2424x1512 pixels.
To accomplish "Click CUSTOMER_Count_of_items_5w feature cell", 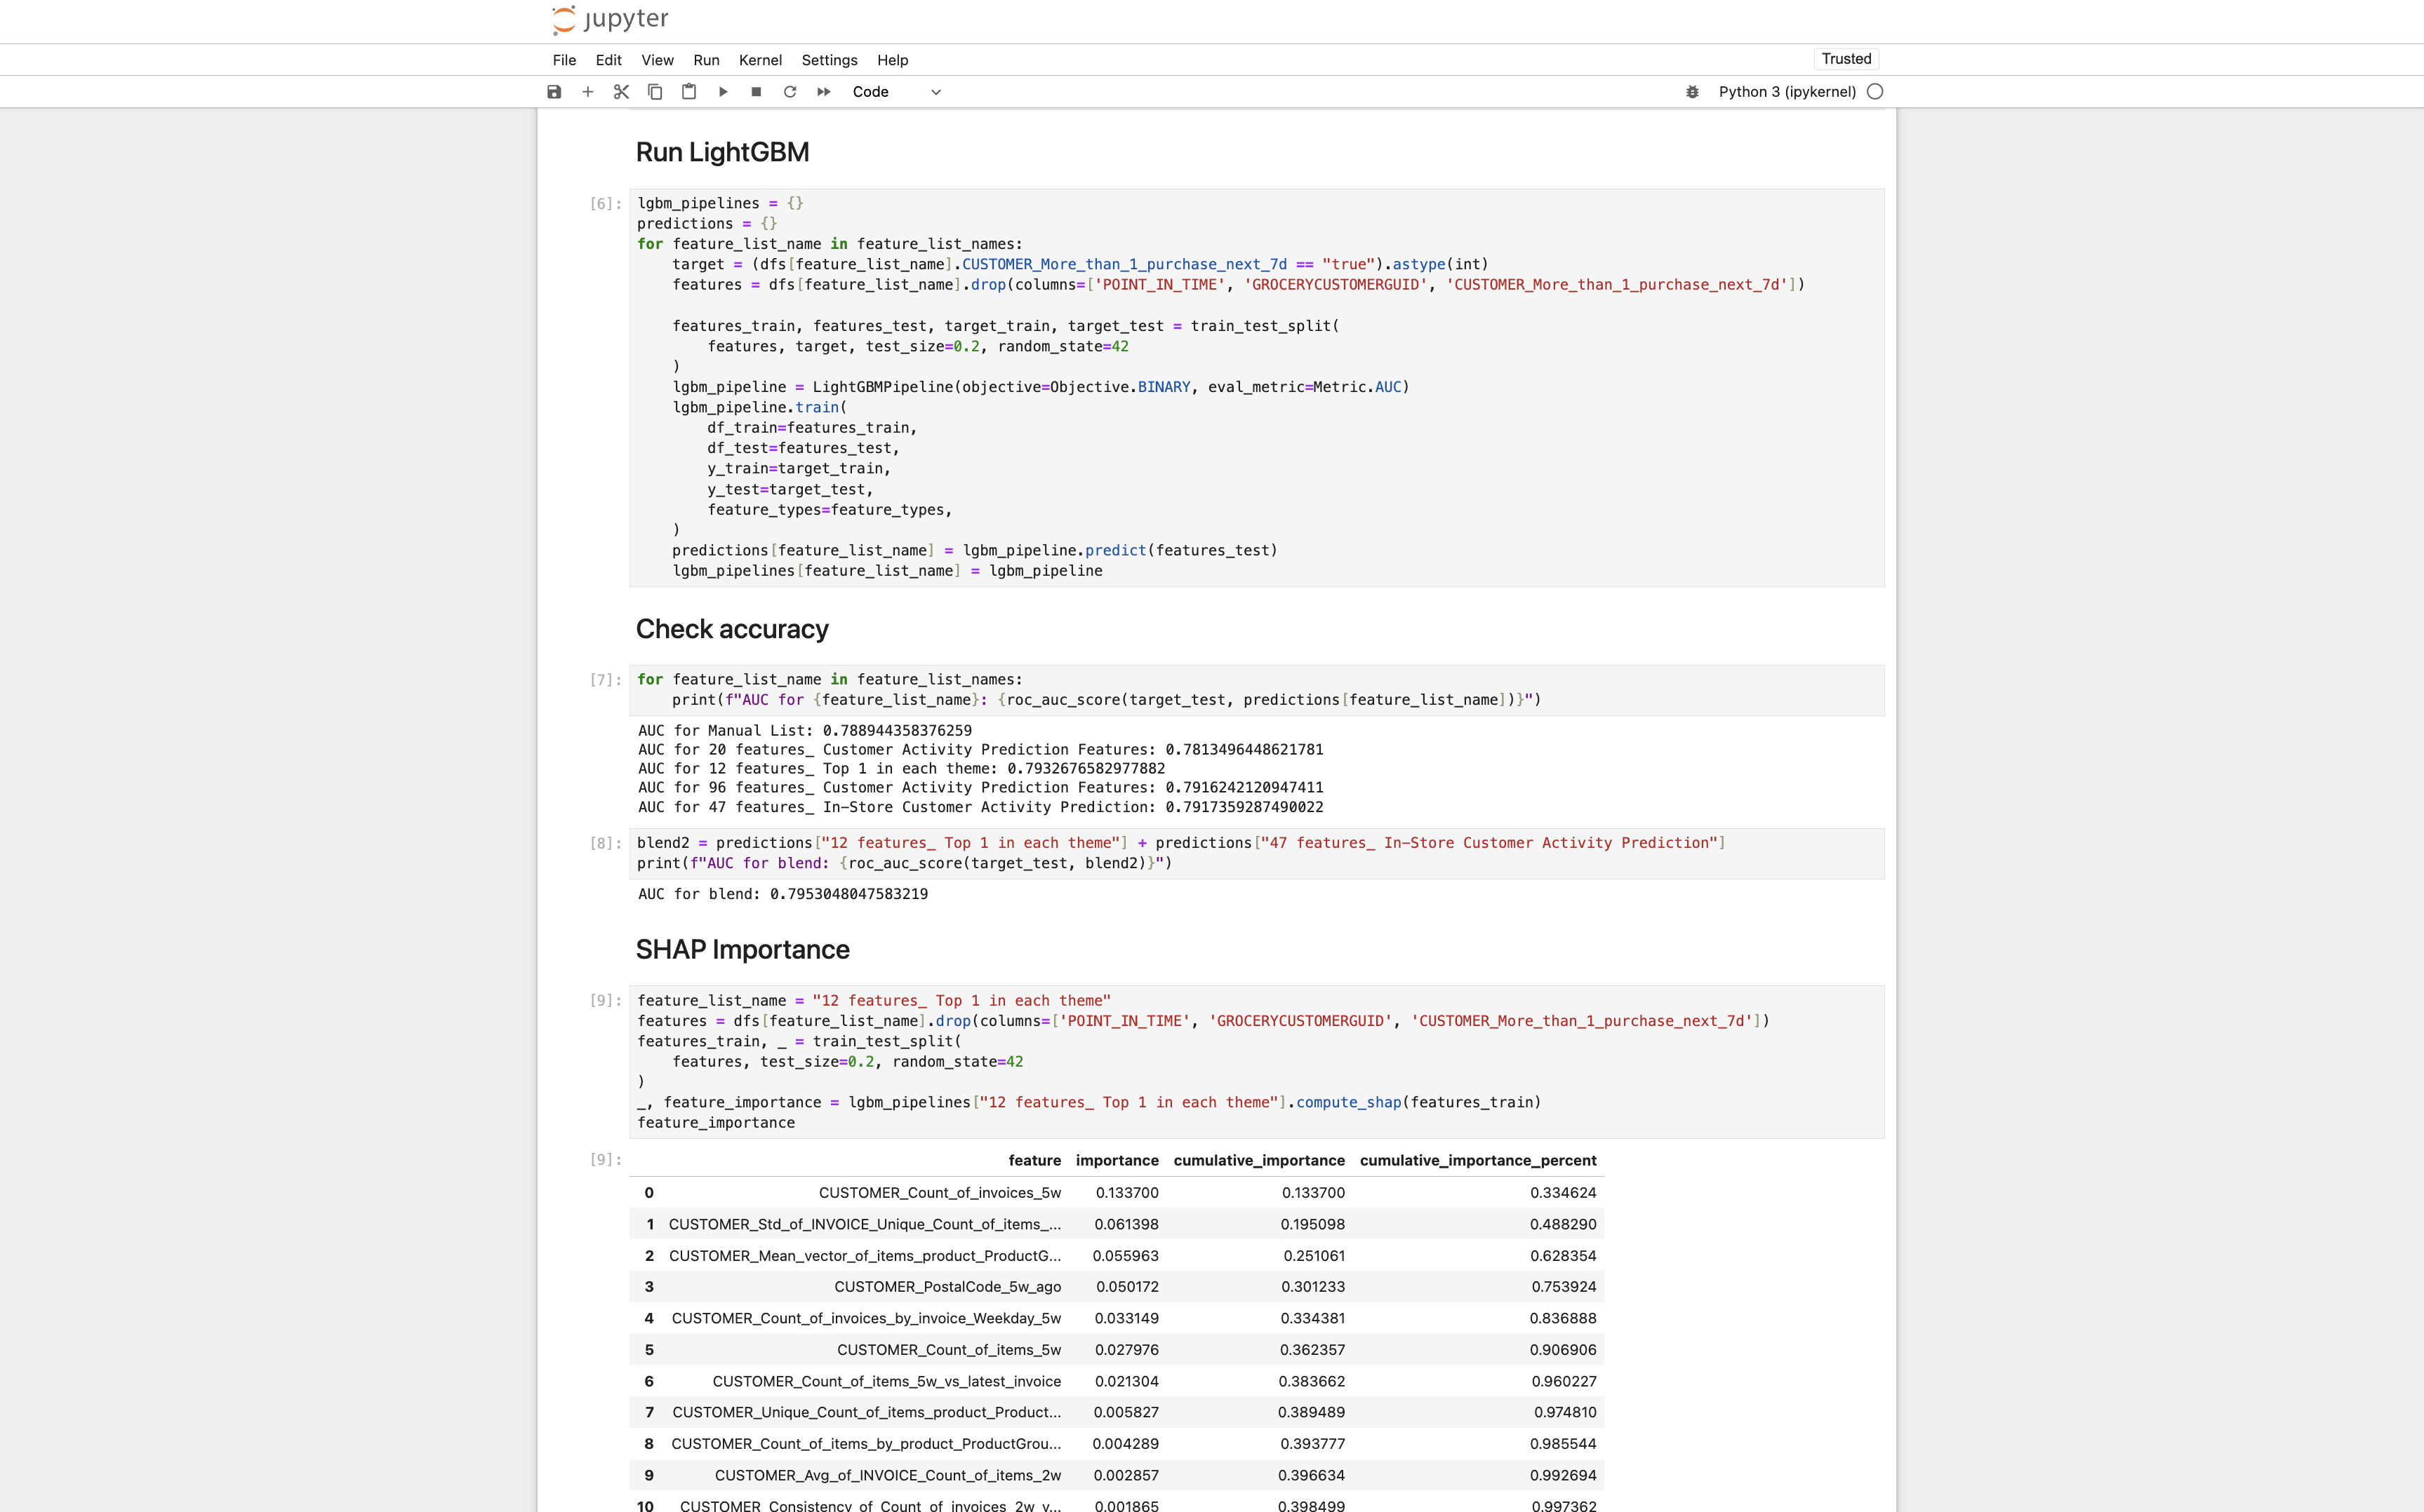I will 948,1350.
